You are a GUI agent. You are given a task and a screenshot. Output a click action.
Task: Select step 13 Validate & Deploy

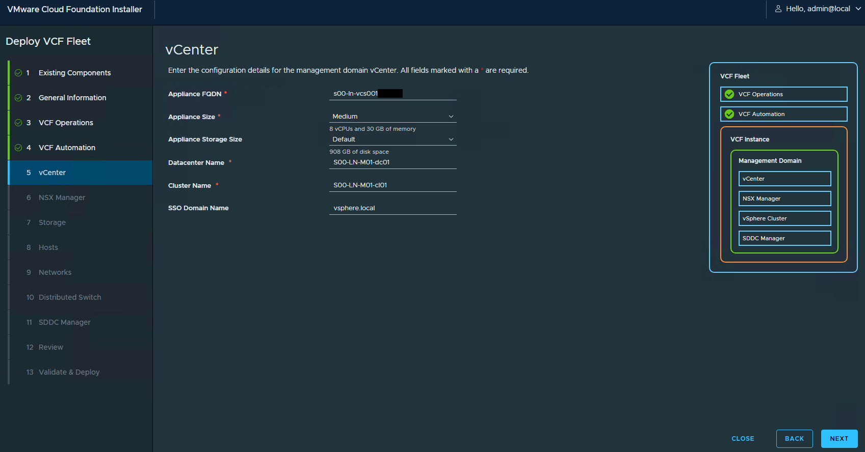[80, 372]
